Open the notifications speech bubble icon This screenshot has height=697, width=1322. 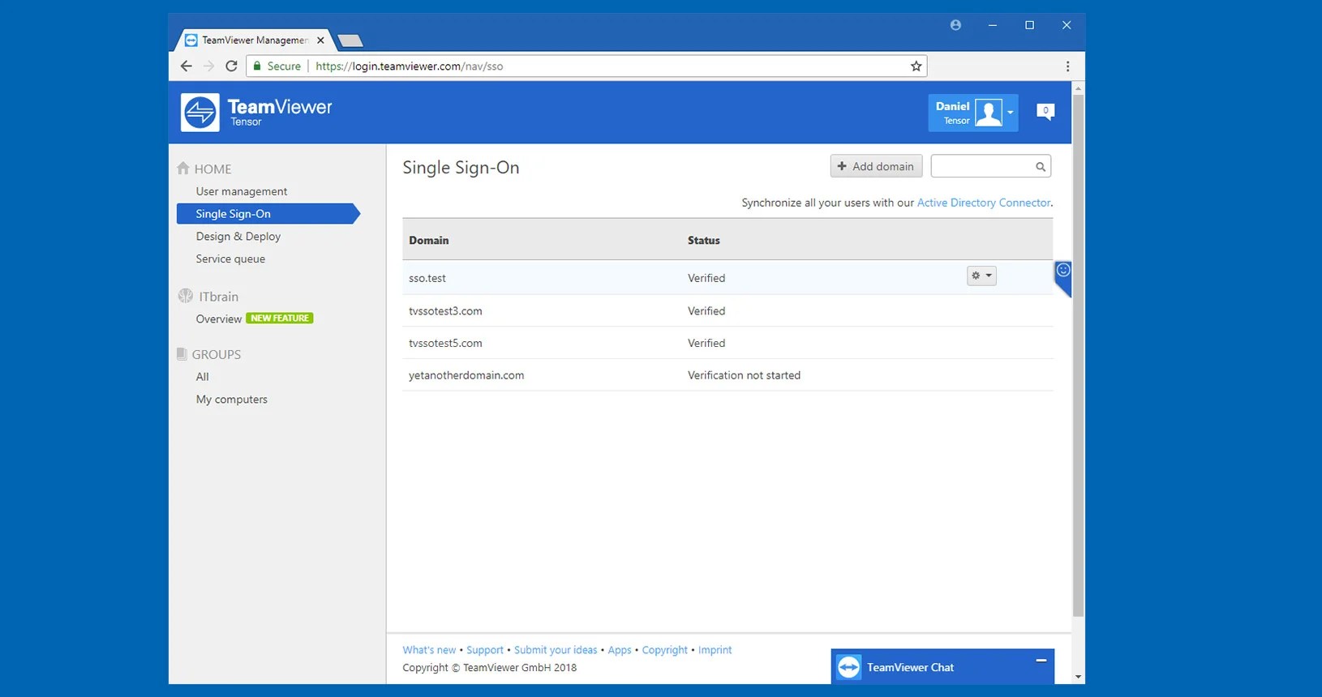1045,112
